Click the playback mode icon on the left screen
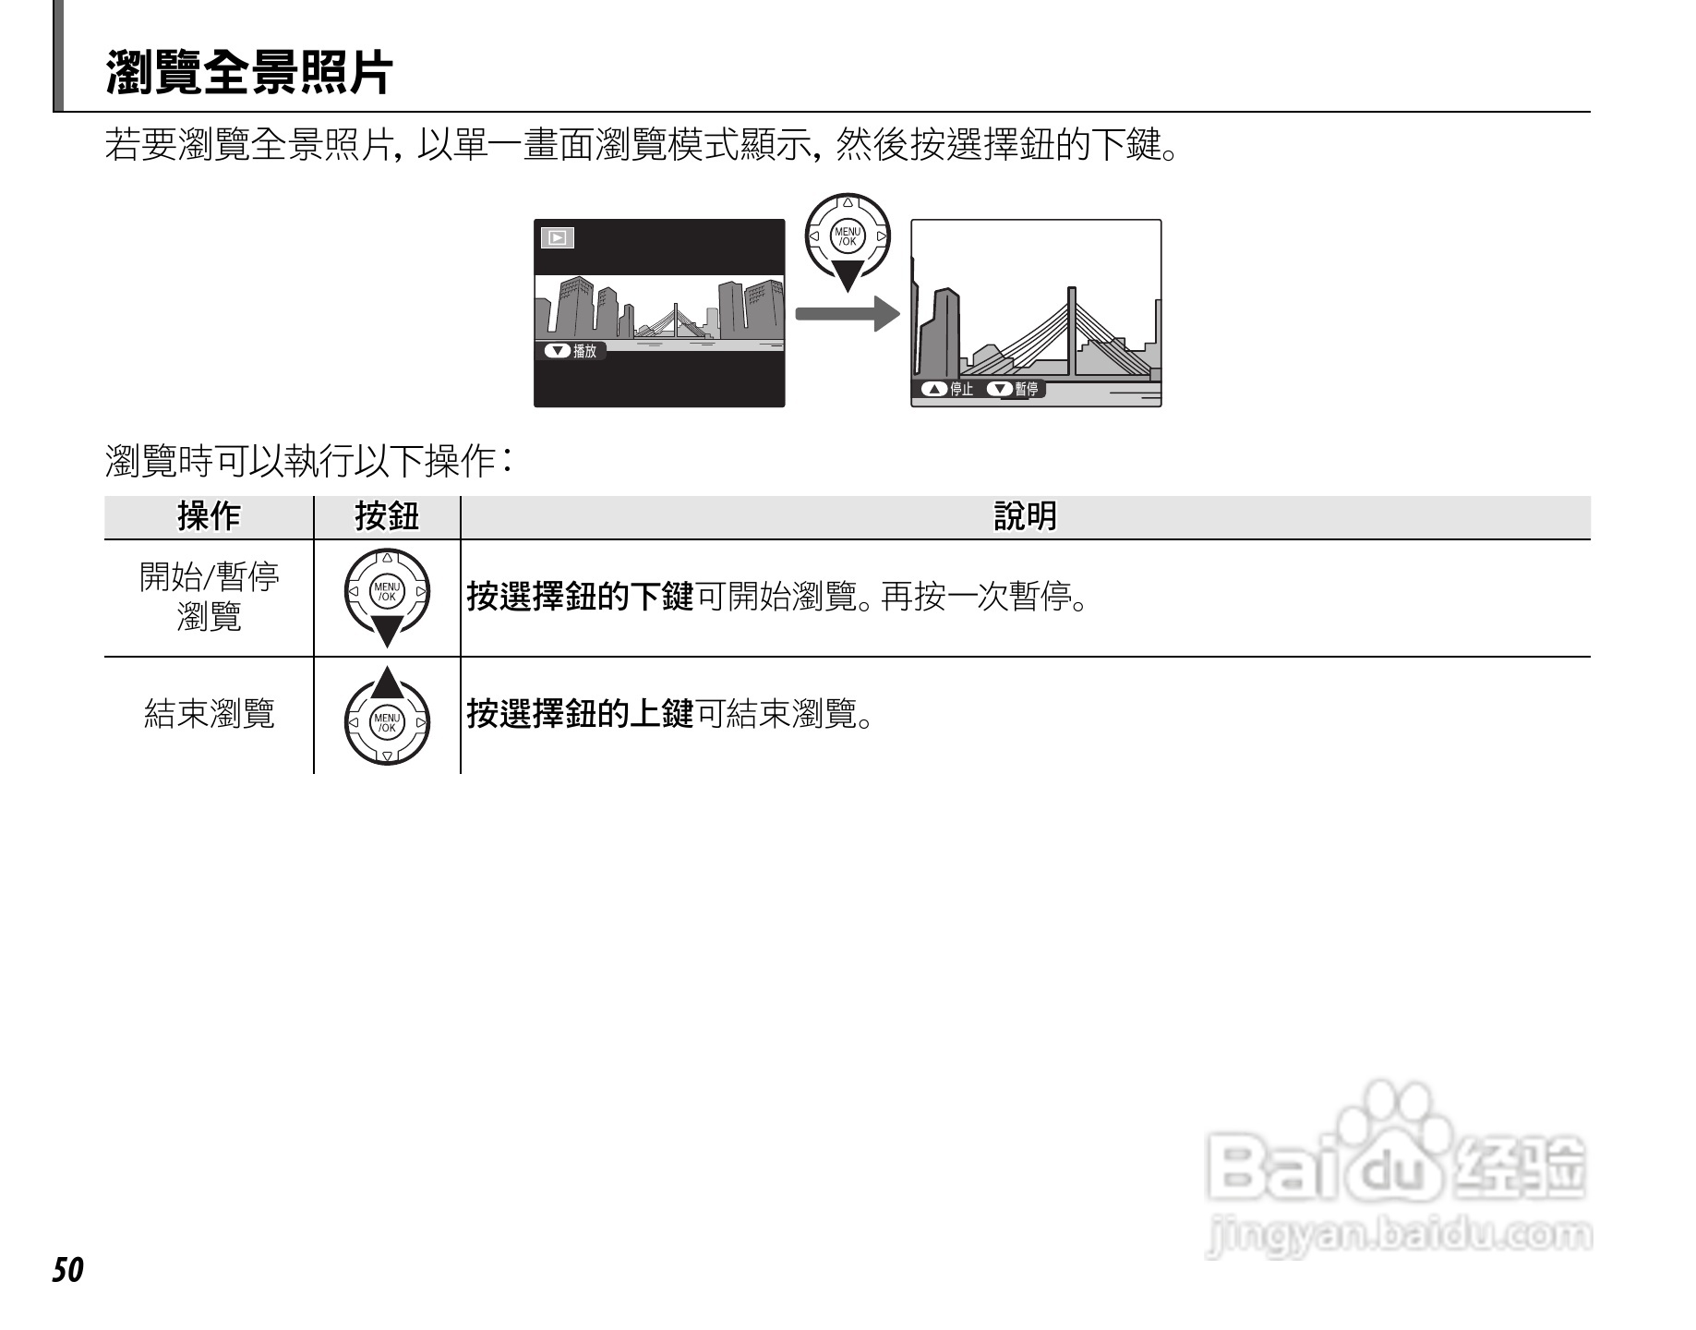The width and height of the screenshot is (1696, 1330). [557, 238]
